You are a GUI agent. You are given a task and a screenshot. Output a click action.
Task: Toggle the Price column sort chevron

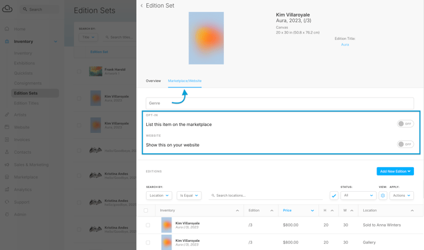(x=313, y=211)
